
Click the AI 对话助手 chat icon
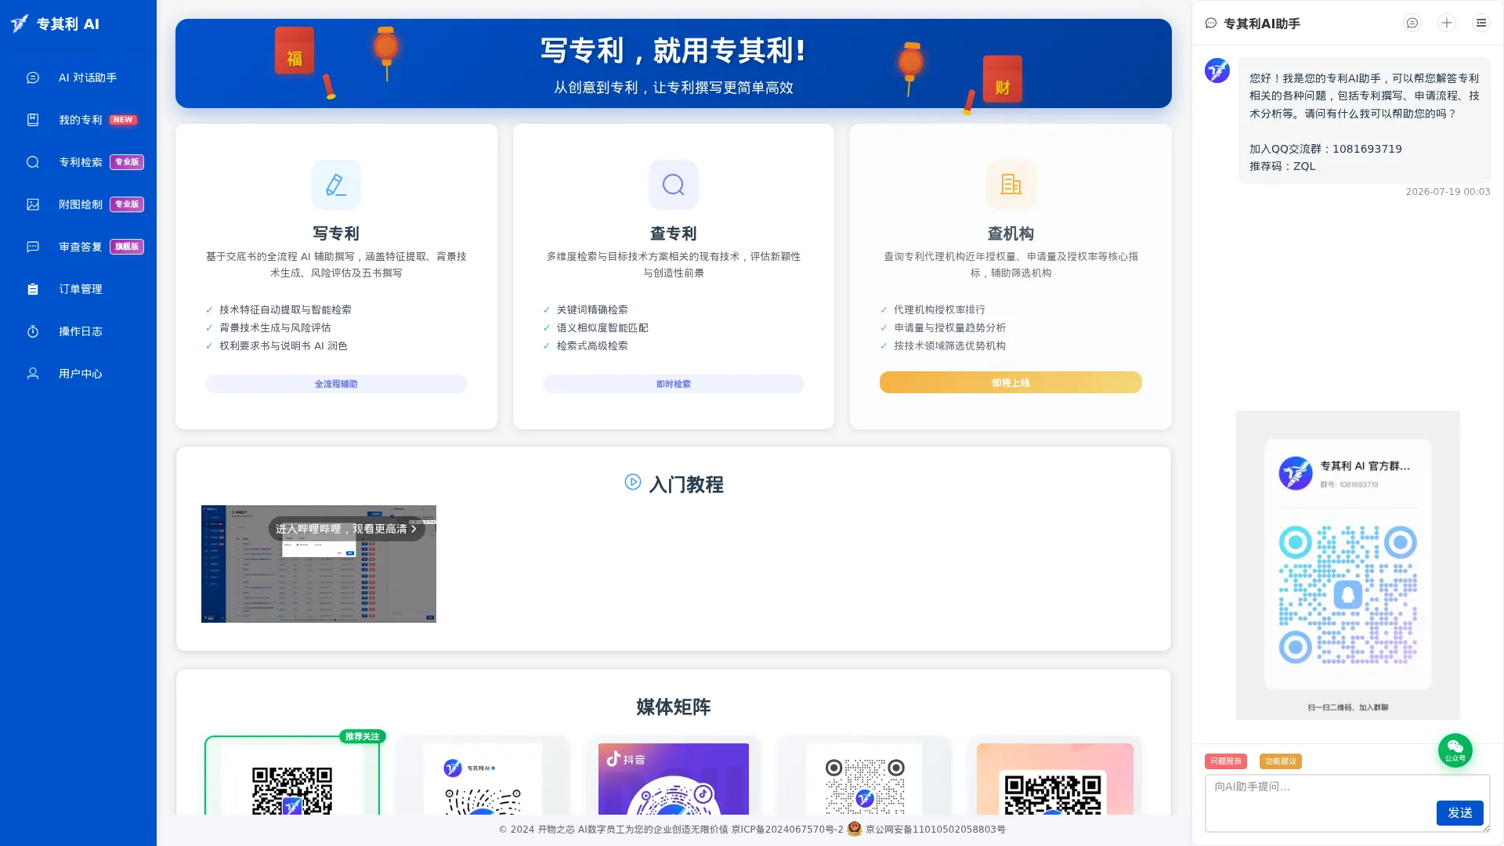[x=33, y=78]
